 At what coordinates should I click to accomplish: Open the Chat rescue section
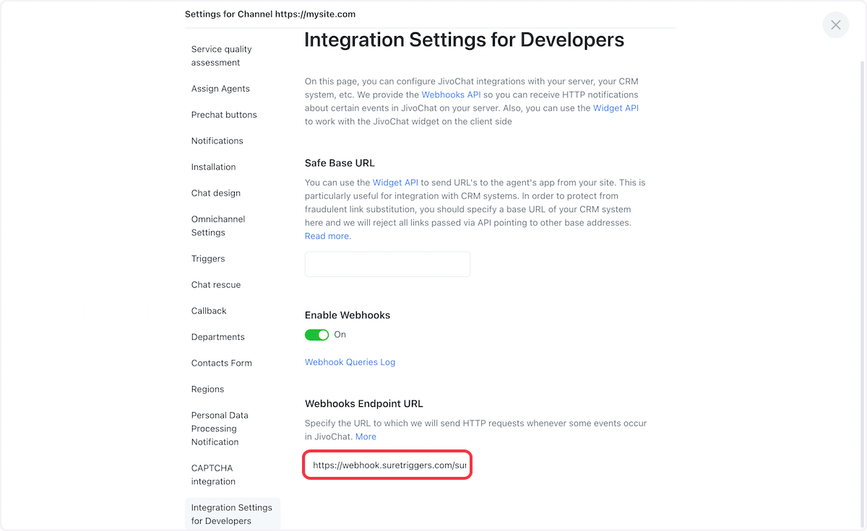[216, 285]
